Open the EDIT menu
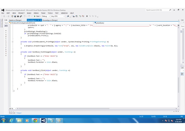This screenshot has height=131, width=185. (8, 13)
